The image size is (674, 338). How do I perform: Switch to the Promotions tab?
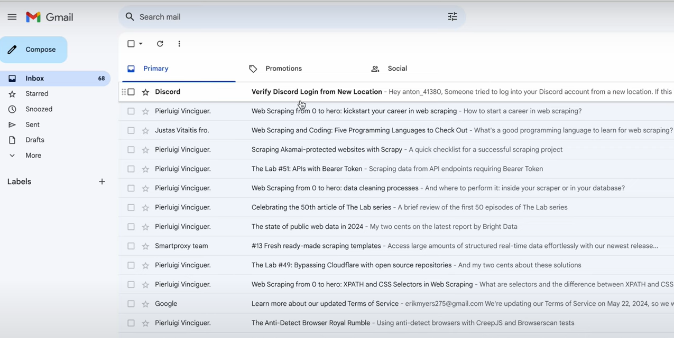(284, 69)
